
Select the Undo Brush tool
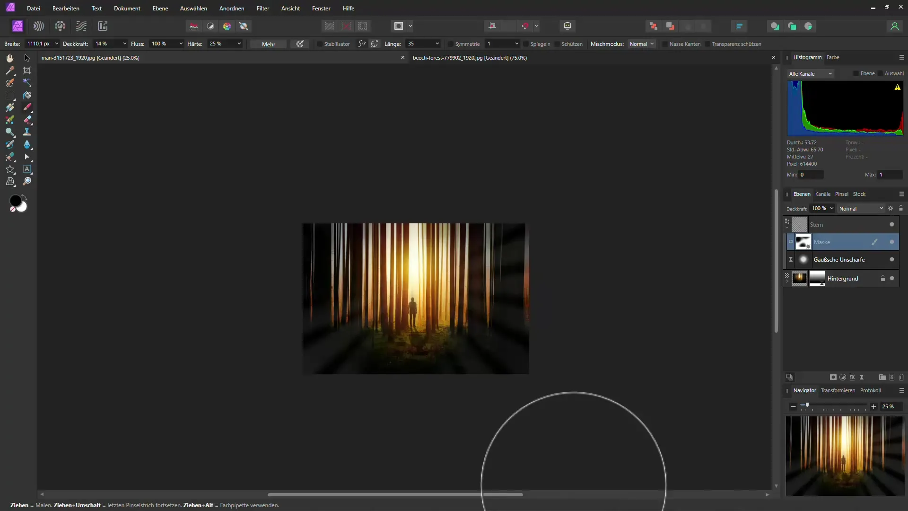[x=10, y=144]
